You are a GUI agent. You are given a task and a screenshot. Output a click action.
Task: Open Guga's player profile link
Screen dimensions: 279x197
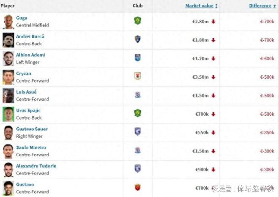coord(22,18)
